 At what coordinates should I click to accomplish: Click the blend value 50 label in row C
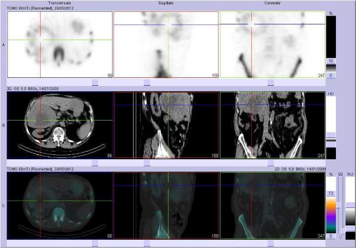pyautogui.click(x=340, y=174)
